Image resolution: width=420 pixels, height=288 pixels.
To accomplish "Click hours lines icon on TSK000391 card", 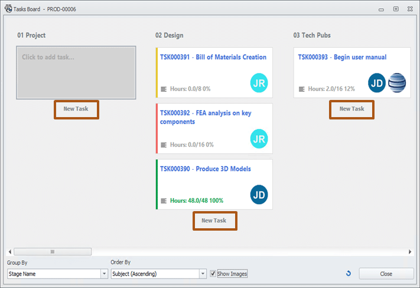I will [x=164, y=89].
